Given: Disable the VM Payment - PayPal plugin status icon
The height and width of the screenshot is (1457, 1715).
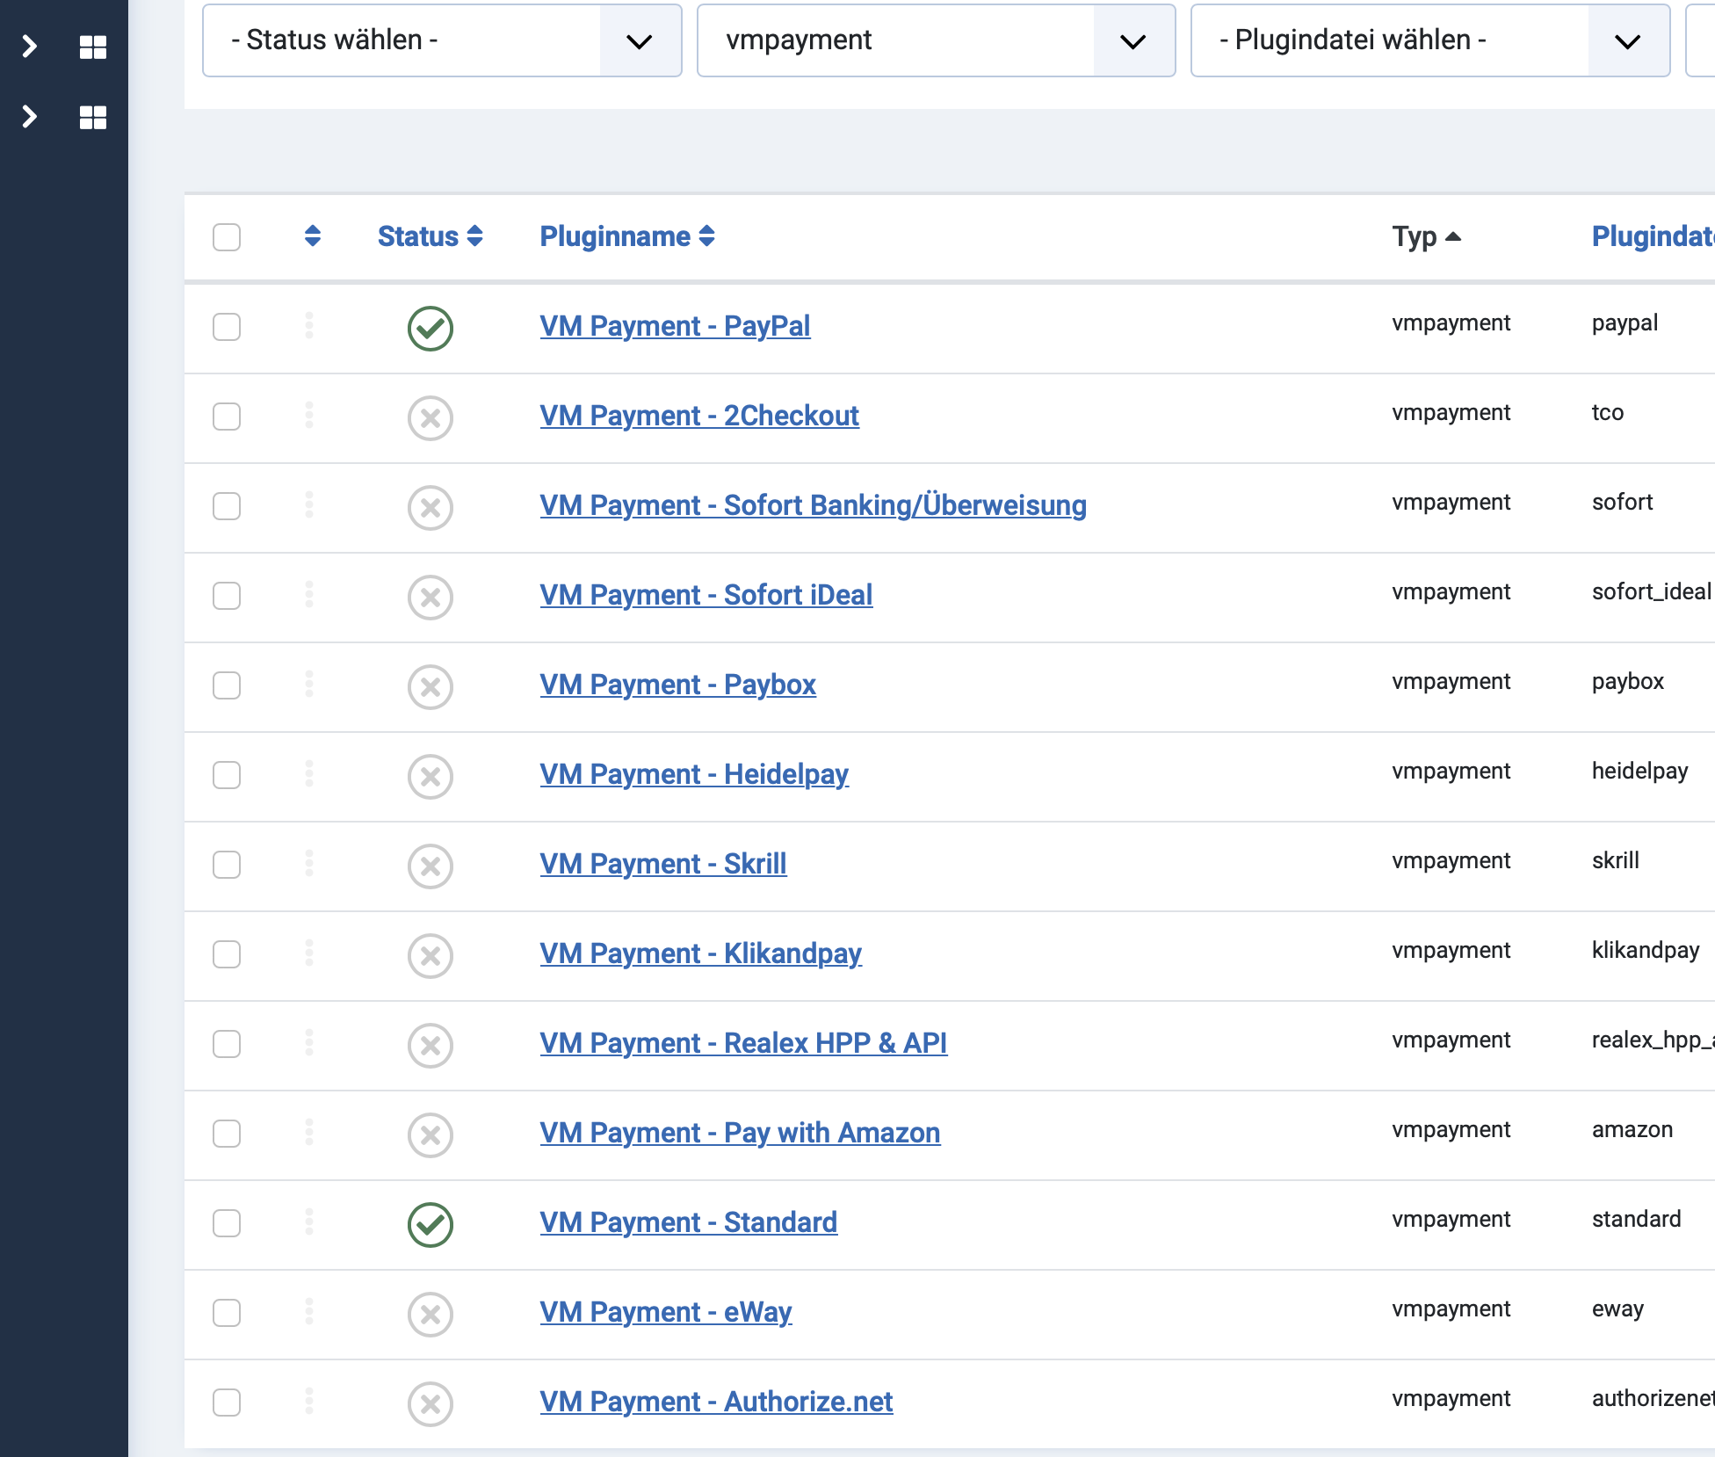Looking at the screenshot, I should tap(430, 328).
